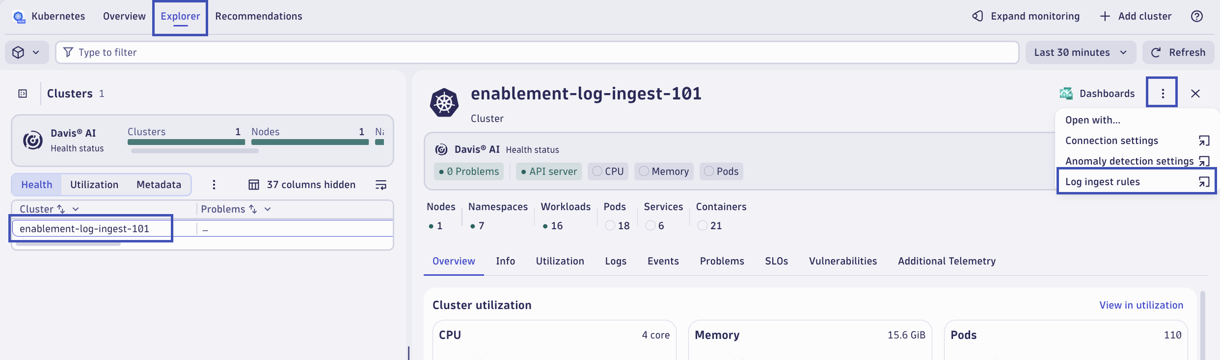The height and width of the screenshot is (360, 1220).
Task: Switch to the Utilization tab in details
Action: 560,261
